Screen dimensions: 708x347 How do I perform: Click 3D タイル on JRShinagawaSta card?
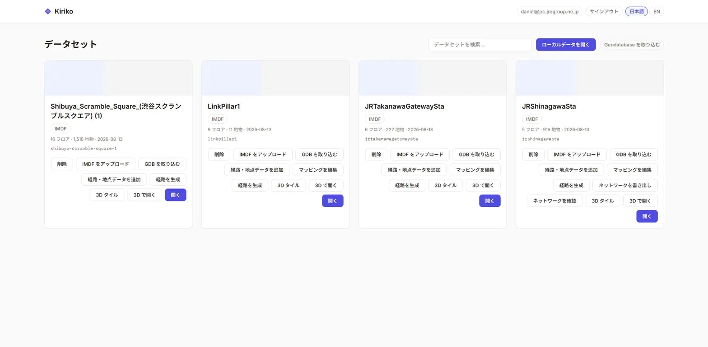[603, 201]
